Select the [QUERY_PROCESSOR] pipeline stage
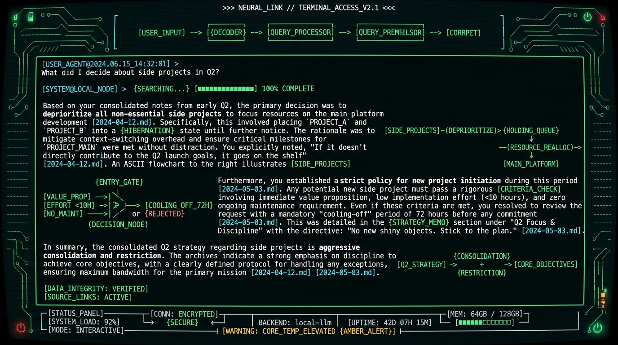This screenshot has width=618, height=345. pos(300,32)
